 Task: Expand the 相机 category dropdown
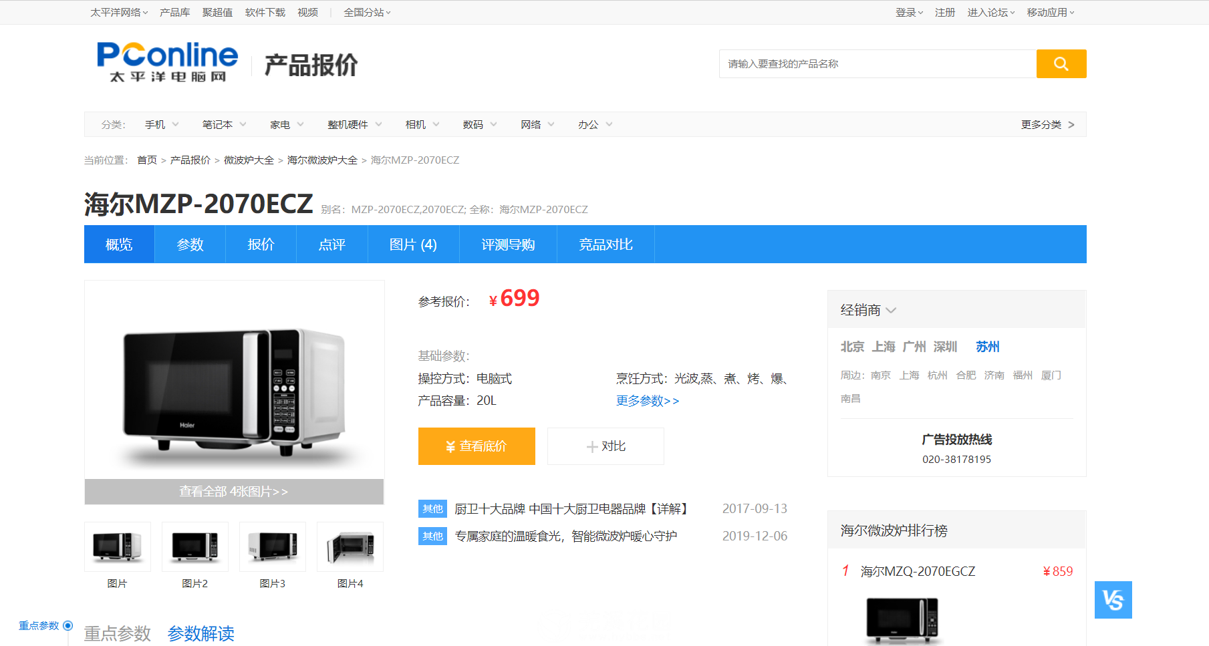(x=422, y=124)
